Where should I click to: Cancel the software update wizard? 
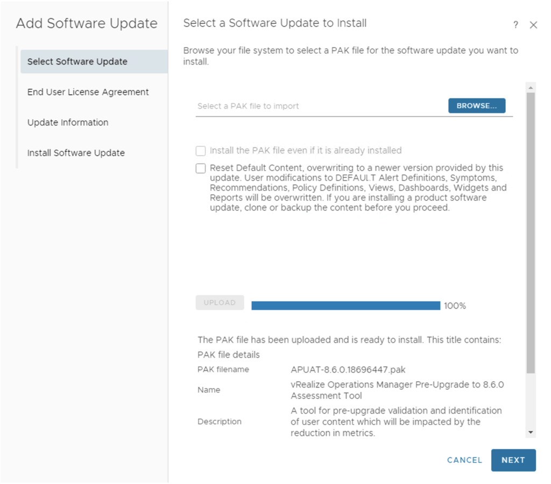pyautogui.click(x=464, y=460)
